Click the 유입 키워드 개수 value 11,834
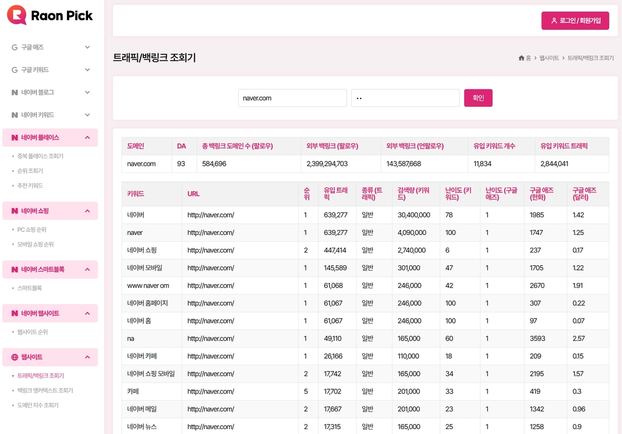622x434 pixels. coord(482,164)
